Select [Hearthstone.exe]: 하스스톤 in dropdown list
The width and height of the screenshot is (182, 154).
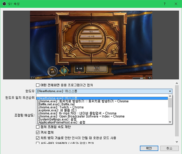pyautogui.click(x=102, y=98)
